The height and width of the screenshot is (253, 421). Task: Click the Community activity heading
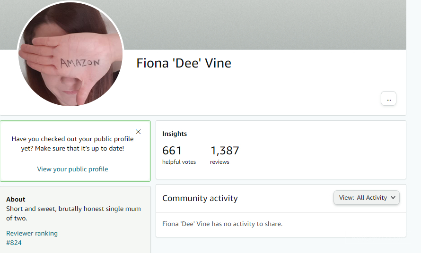click(x=200, y=198)
